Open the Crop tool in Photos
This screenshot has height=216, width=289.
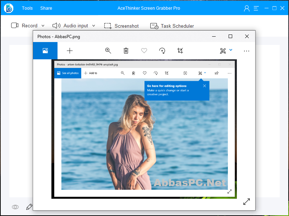180,51
